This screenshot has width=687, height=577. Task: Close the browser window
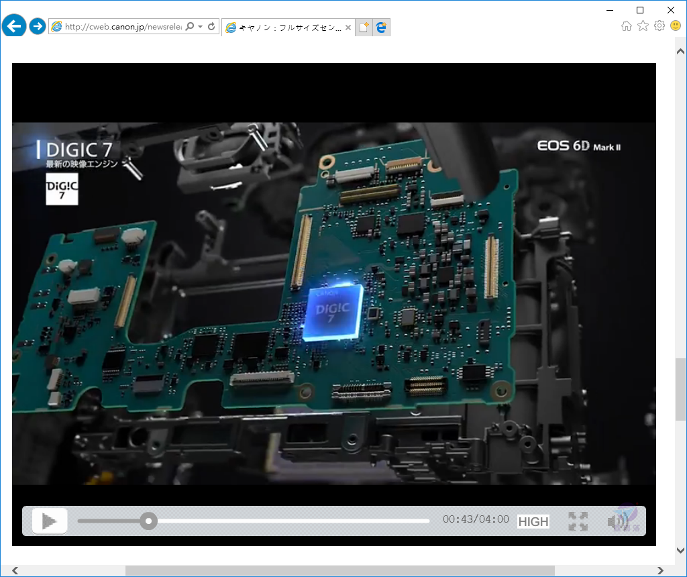click(671, 10)
